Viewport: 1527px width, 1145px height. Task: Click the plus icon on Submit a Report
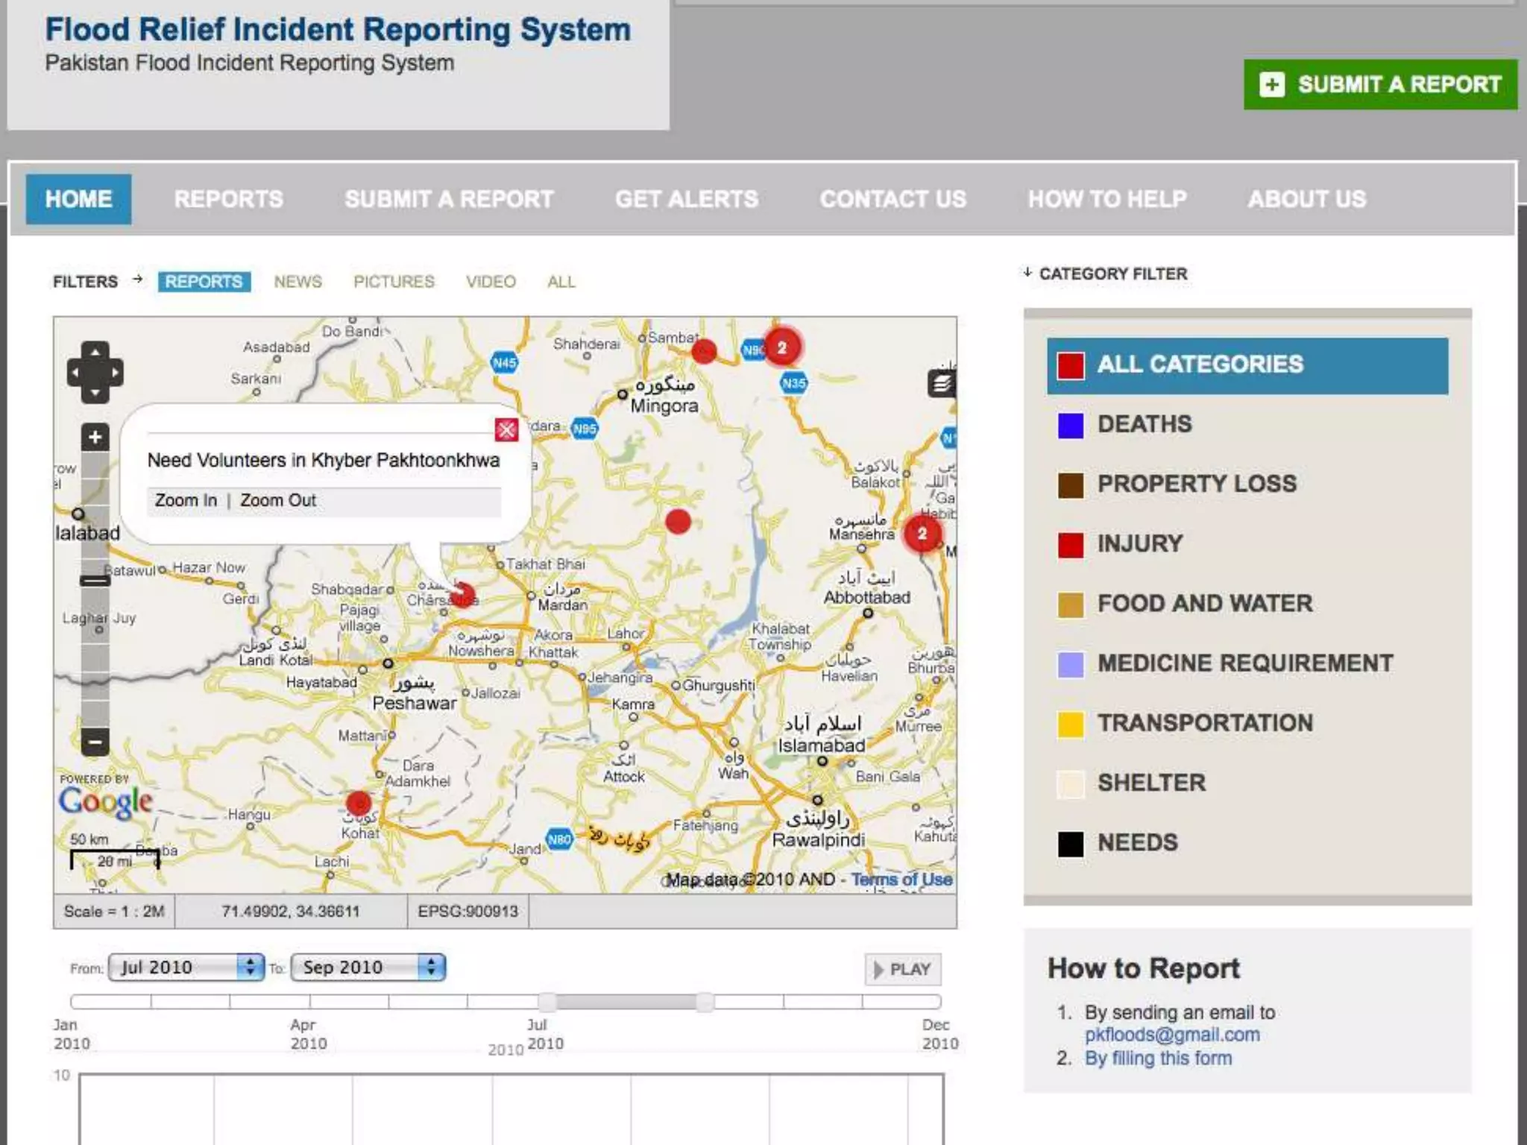(x=1272, y=84)
